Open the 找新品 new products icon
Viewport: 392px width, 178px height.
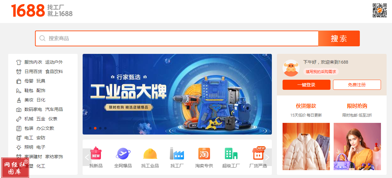point(96,154)
